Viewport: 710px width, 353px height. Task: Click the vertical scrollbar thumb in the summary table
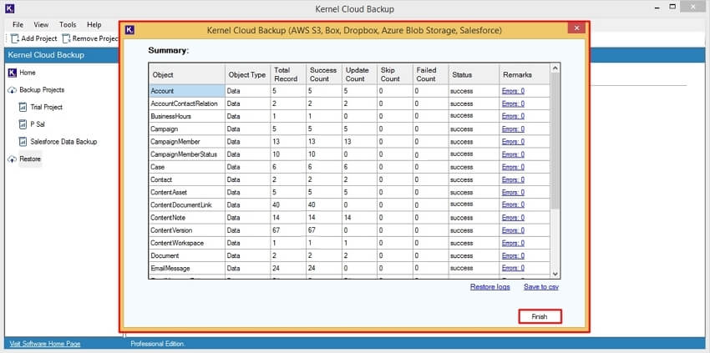(555, 141)
